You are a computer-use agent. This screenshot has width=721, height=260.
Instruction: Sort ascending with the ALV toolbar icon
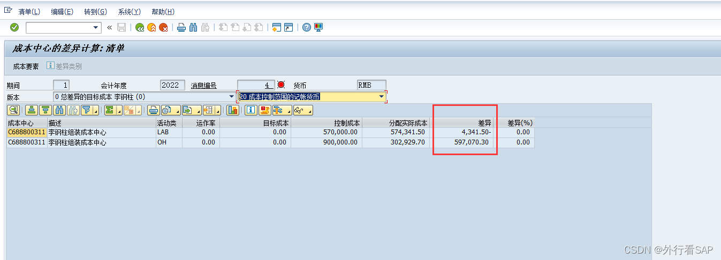[x=32, y=110]
